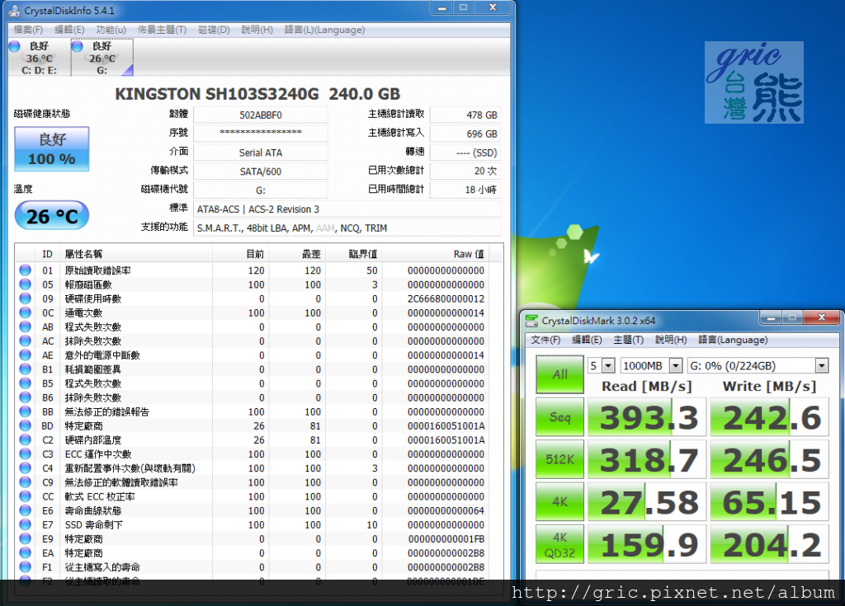Click the 屬性名稱 column header
The width and height of the screenshot is (845, 606).
pyautogui.click(x=137, y=254)
